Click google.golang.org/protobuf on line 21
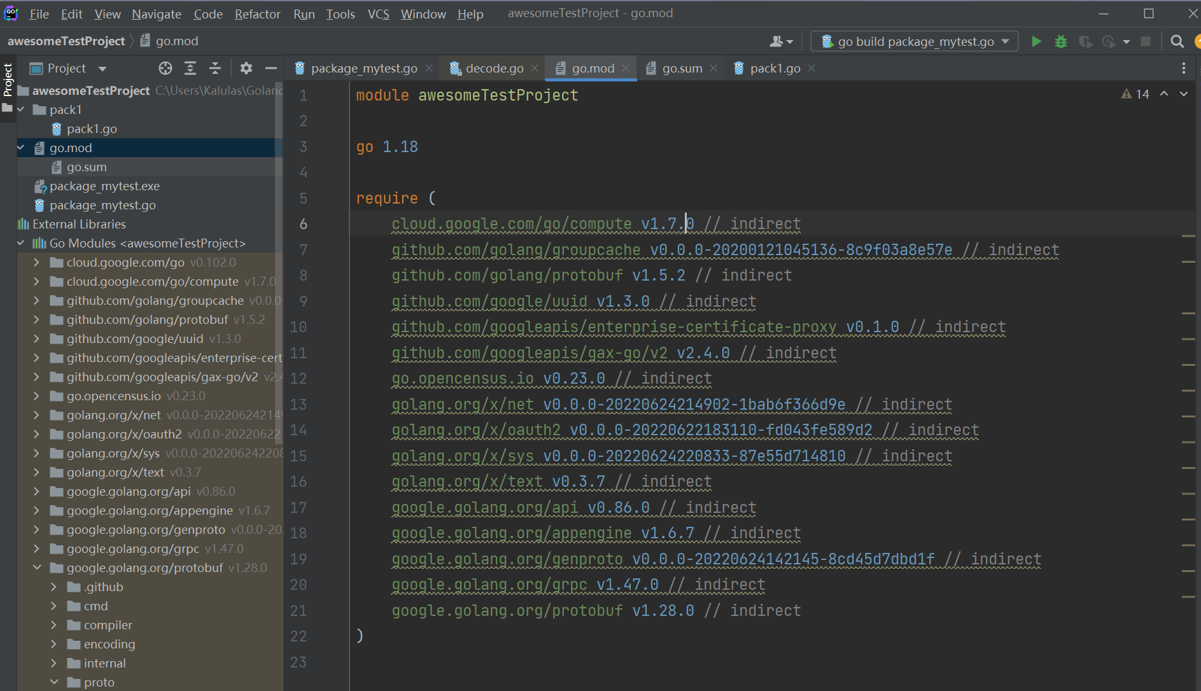Viewport: 1201px width, 691px height. tap(507, 611)
